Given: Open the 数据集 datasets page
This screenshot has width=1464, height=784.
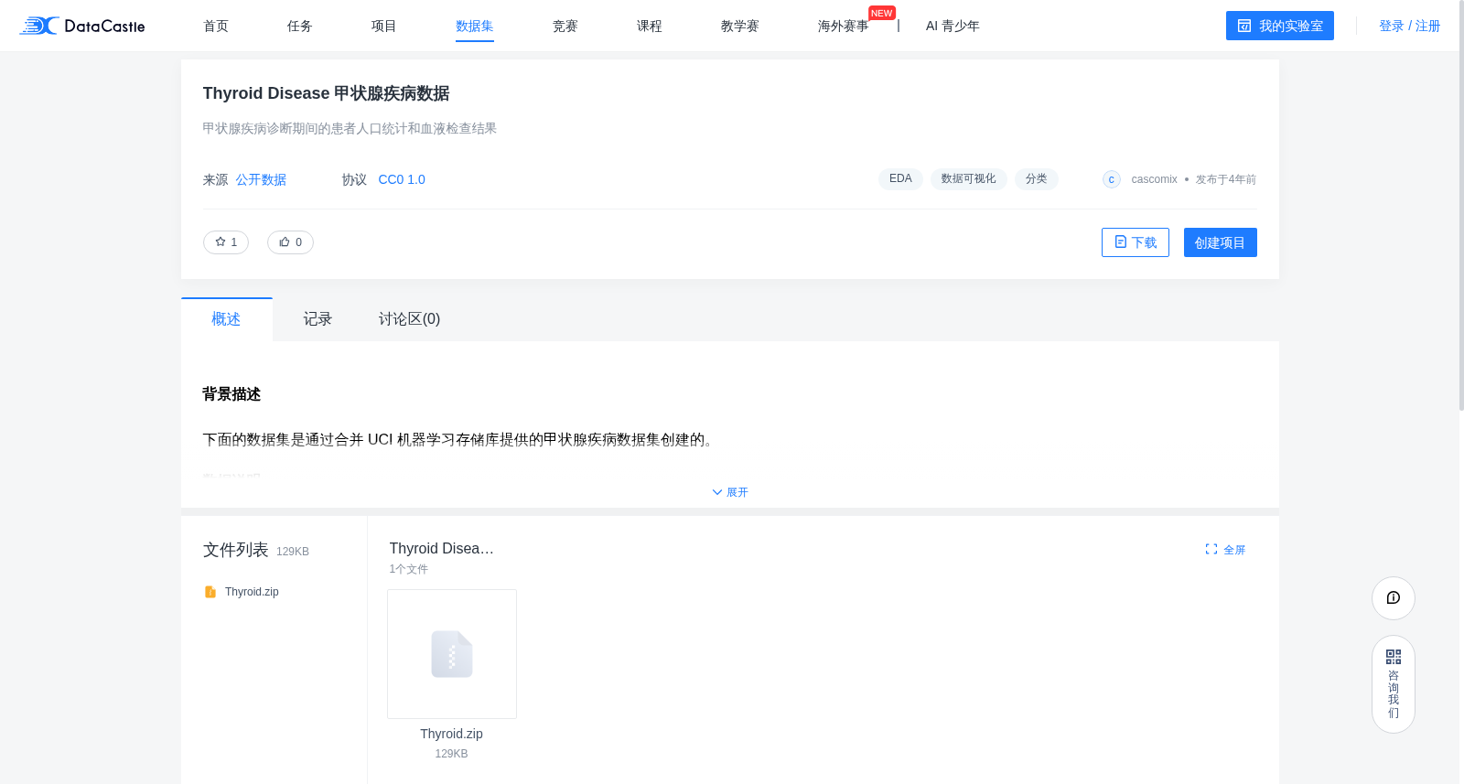Looking at the screenshot, I should click(475, 26).
